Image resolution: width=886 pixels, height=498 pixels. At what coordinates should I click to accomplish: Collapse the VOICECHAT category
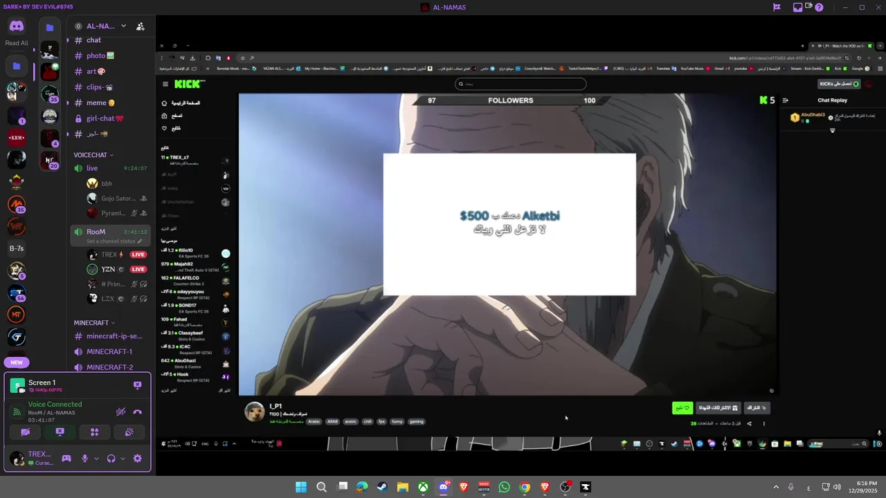pyautogui.click(x=93, y=155)
